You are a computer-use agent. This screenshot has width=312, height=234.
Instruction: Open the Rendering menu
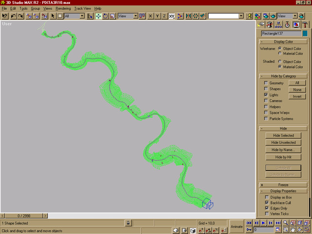[x=63, y=9]
